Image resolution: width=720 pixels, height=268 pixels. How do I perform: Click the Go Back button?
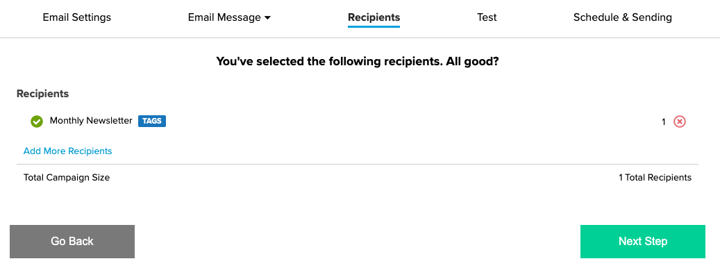click(x=72, y=242)
